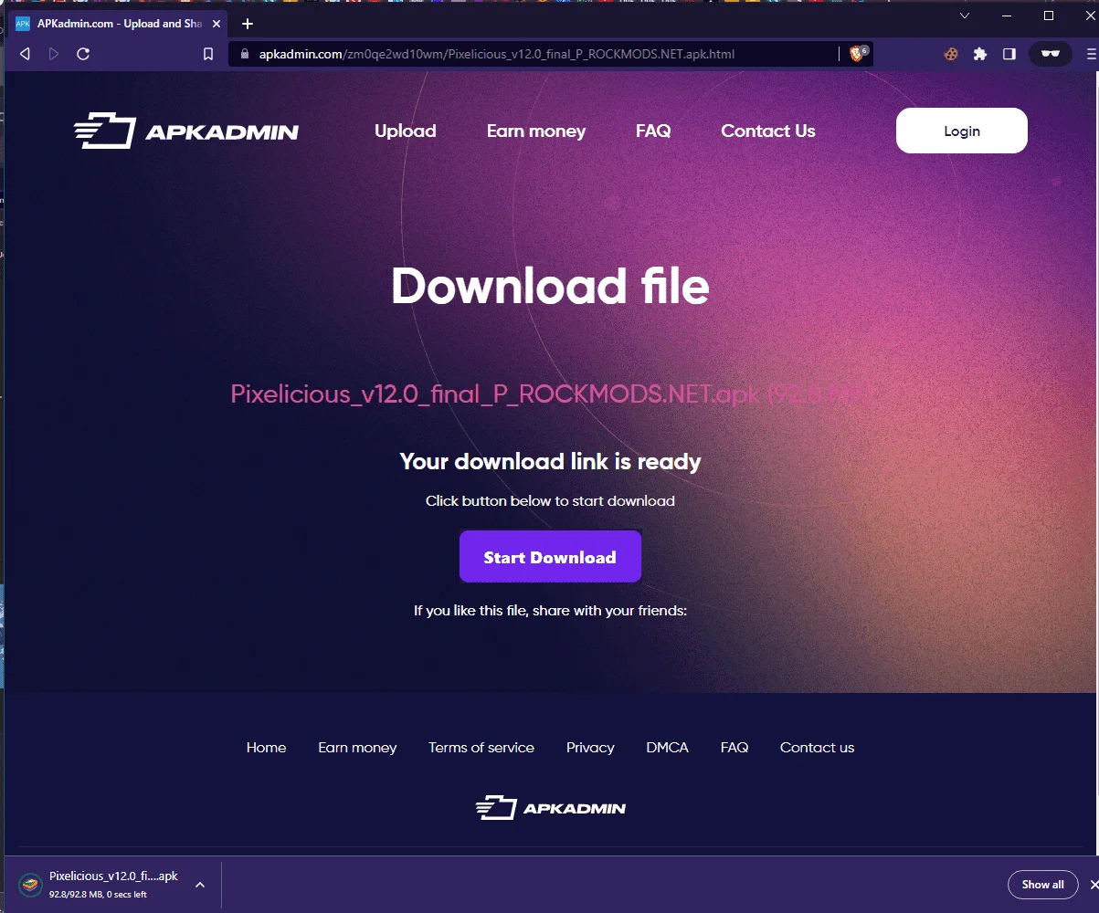1099x913 pixels.
Task: Click the browser back arrow
Action: coord(25,55)
